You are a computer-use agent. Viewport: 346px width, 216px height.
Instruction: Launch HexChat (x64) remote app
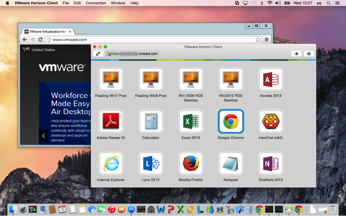pos(271,121)
